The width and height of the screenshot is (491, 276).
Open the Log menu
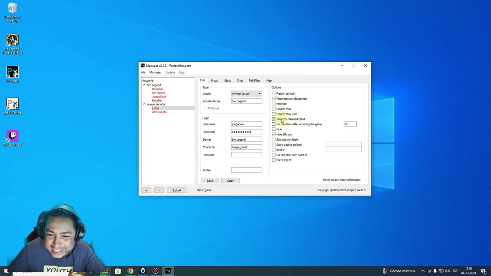point(181,72)
